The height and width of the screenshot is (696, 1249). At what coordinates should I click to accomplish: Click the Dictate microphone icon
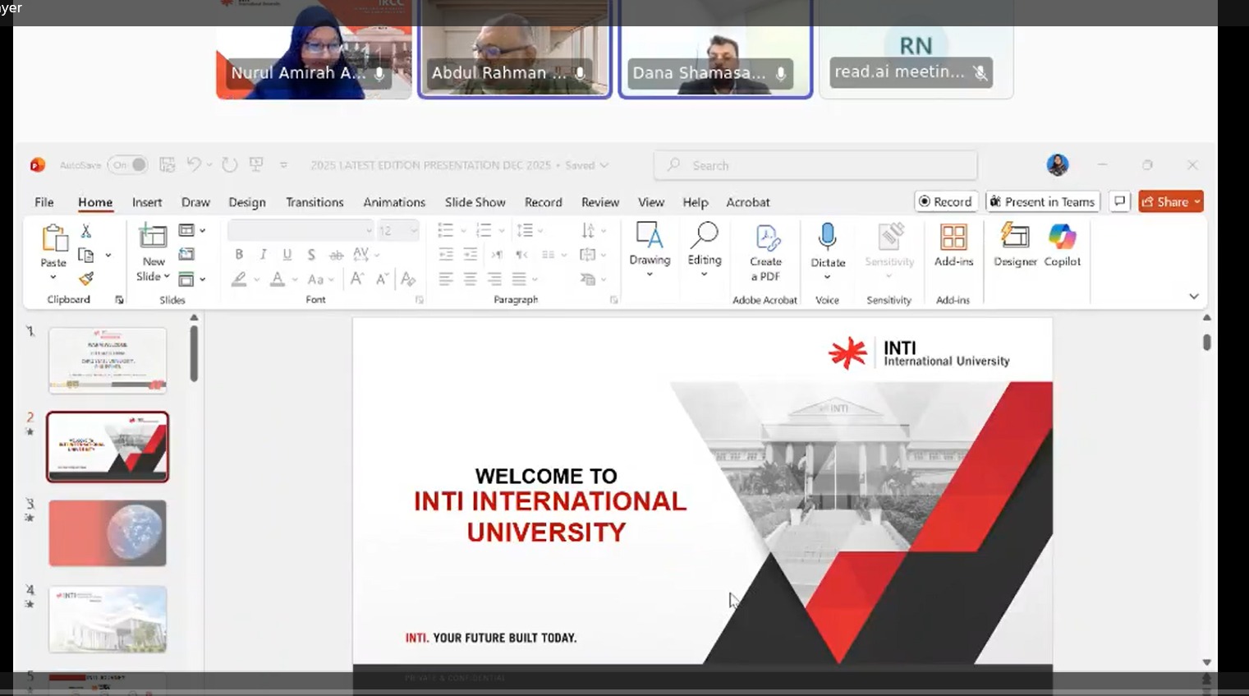click(827, 238)
